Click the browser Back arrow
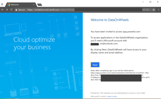The width and height of the screenshot is (161, 99). tap(3, 10)
